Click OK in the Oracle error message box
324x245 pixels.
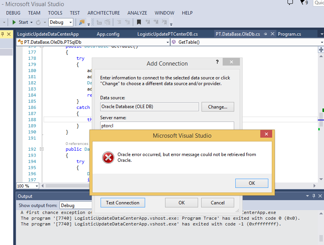[x=252, y=183]
